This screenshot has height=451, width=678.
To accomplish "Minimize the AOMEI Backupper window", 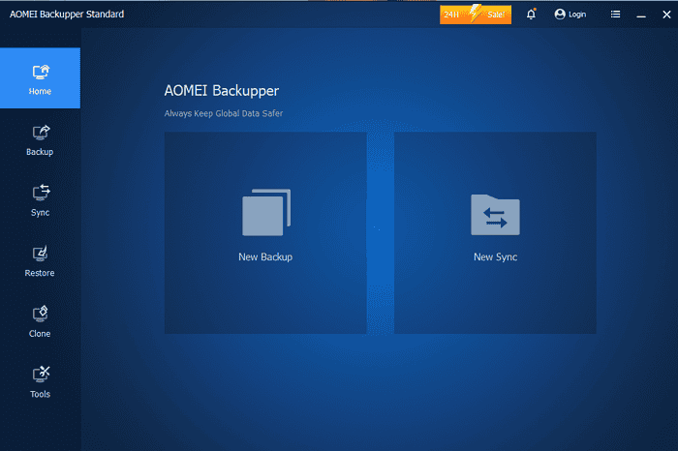I will (640, 15).
